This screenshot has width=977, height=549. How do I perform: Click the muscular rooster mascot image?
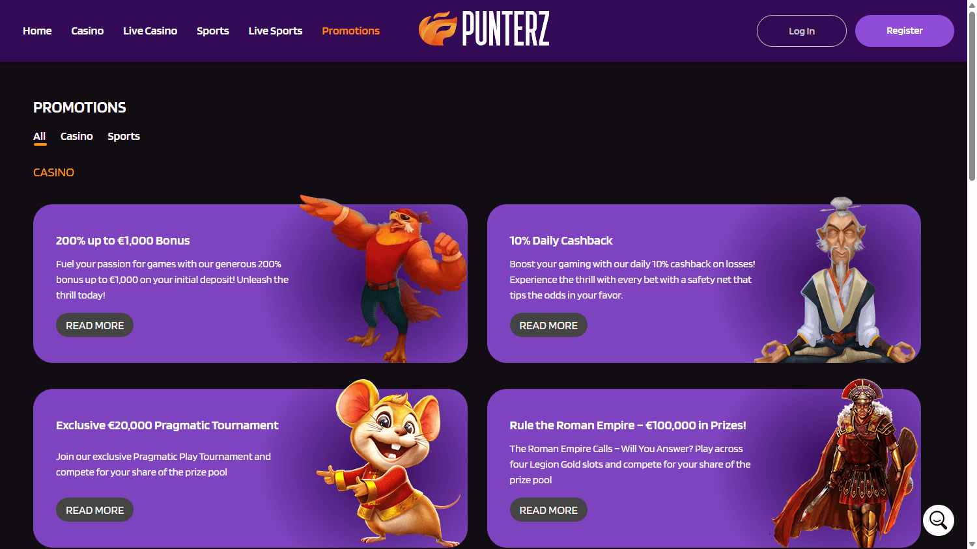click(384, 278)
